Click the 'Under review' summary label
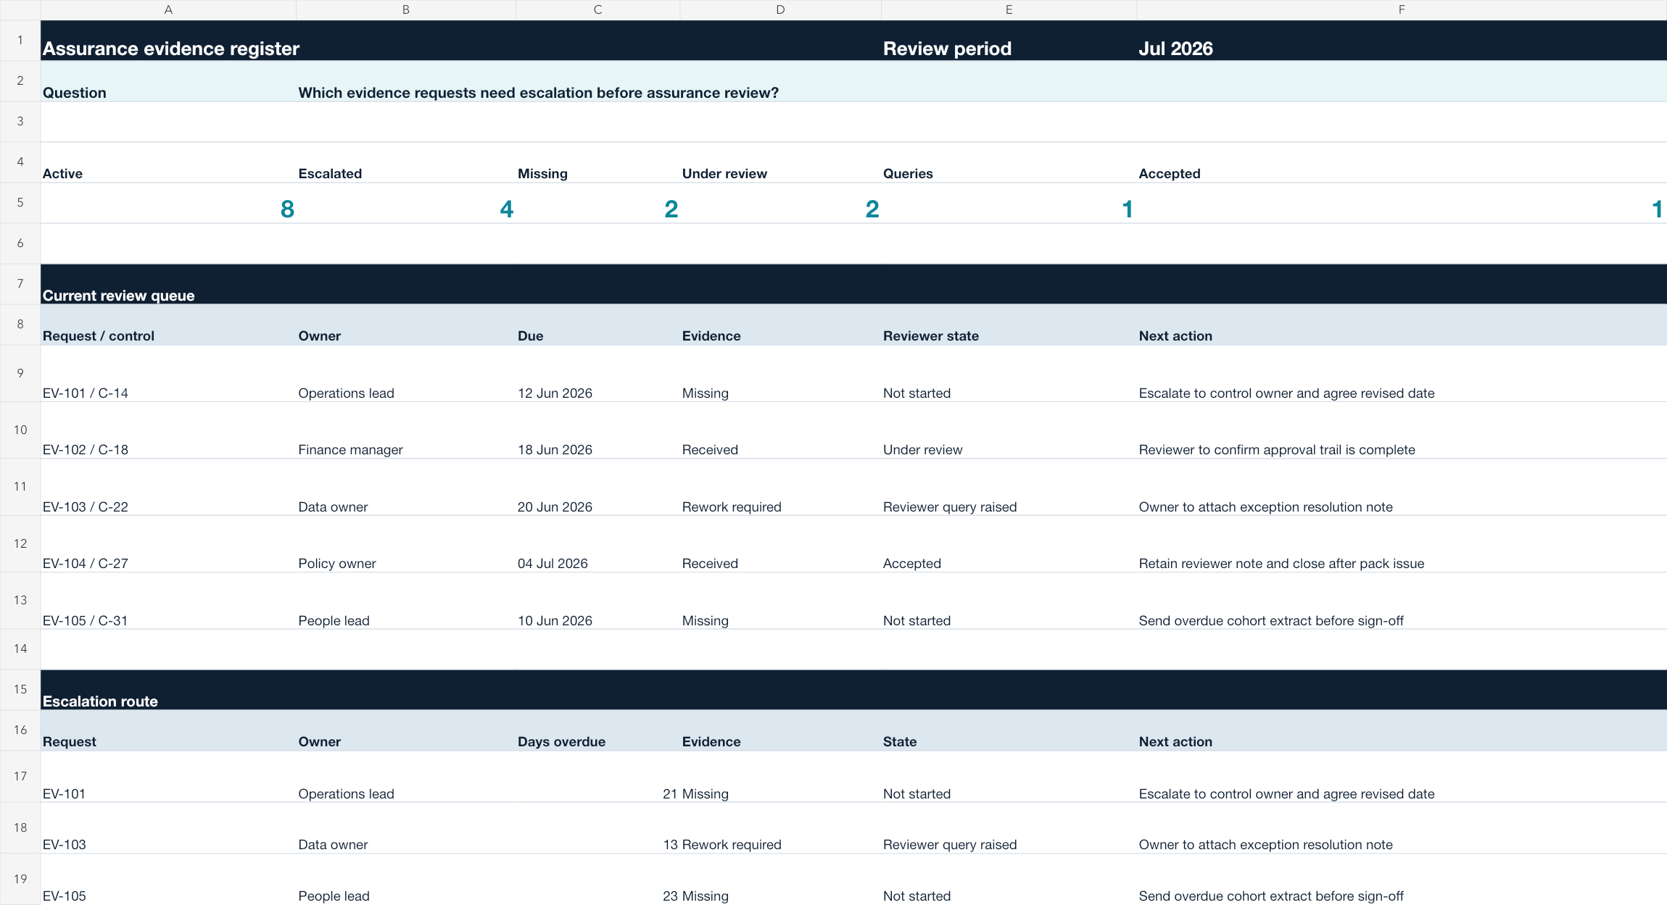 pos(780,162)
